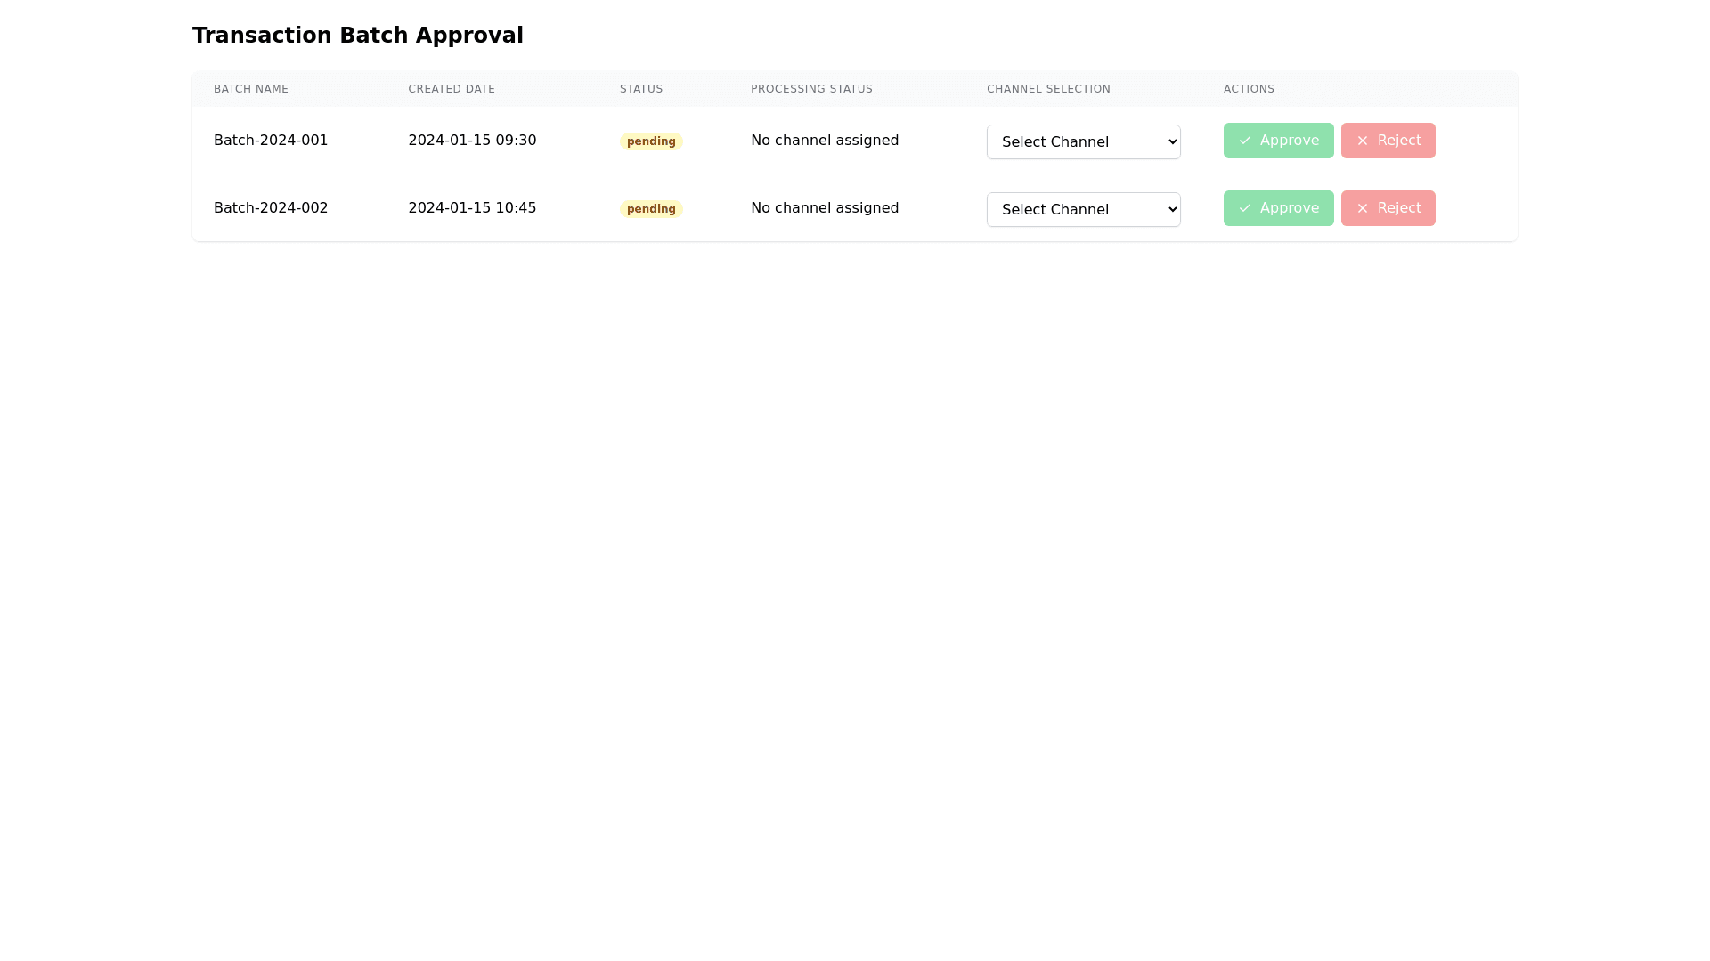Click the BATCH NAME column header

coord(251,89)
